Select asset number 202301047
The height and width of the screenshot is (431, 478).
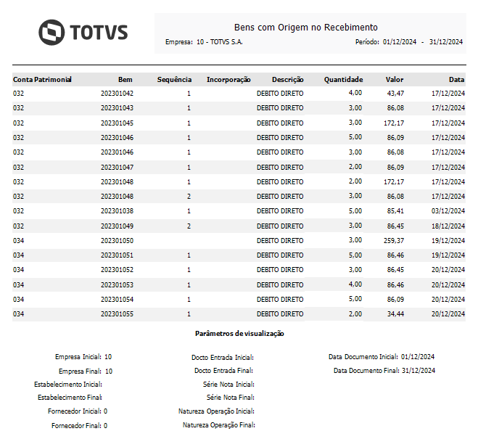[x=117, y=168]
